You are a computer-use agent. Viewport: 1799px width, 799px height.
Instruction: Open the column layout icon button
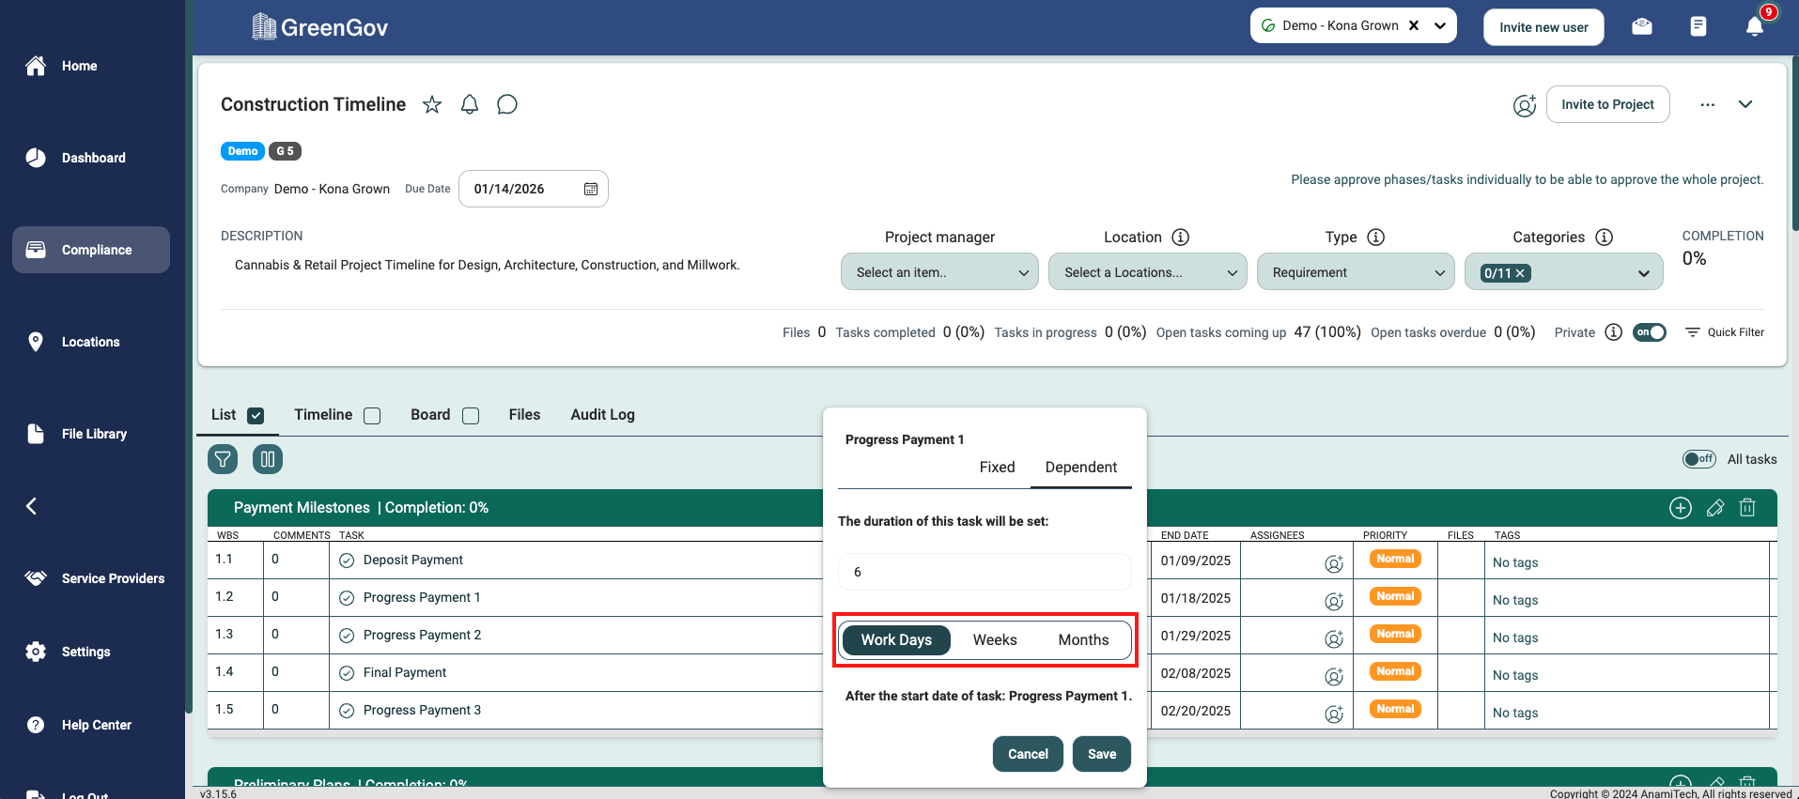[268, 459]
